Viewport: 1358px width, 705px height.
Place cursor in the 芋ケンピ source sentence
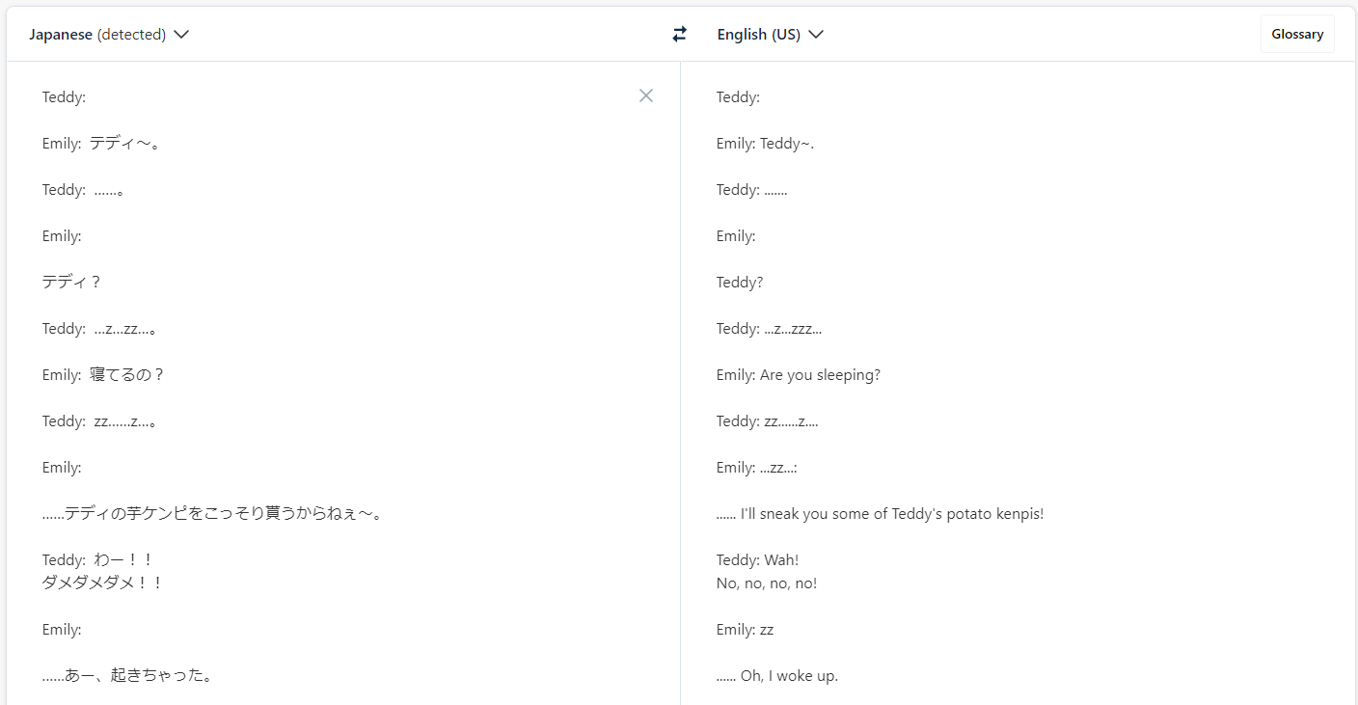coord(212,514)
